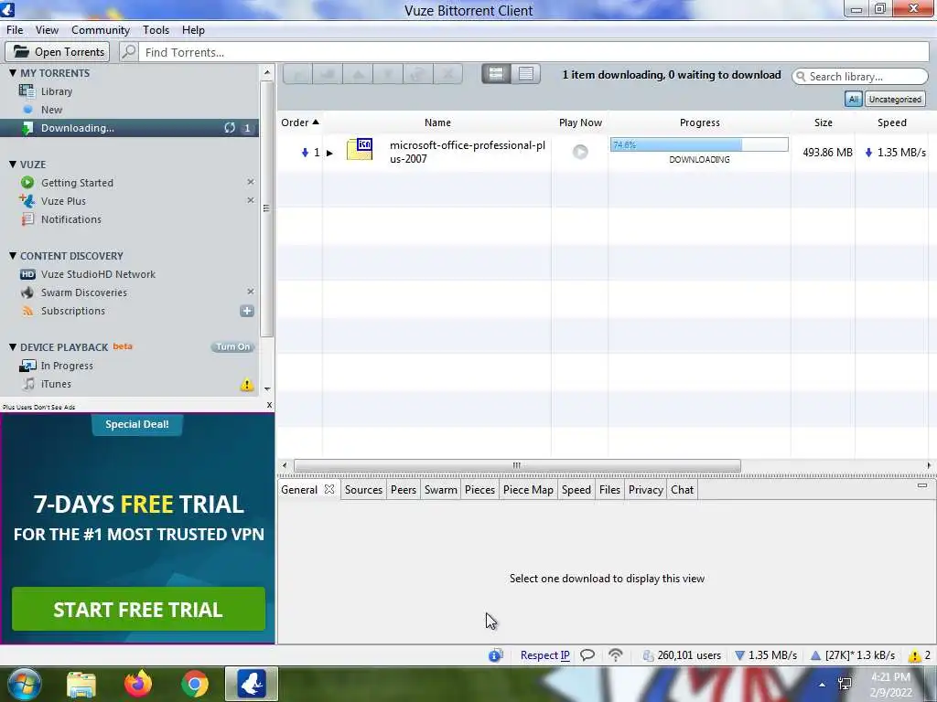Image resolution: width=937 pixels, height=702 pixels.
Task: Click the 74.6% download progress bar
Action: point(699,144)
